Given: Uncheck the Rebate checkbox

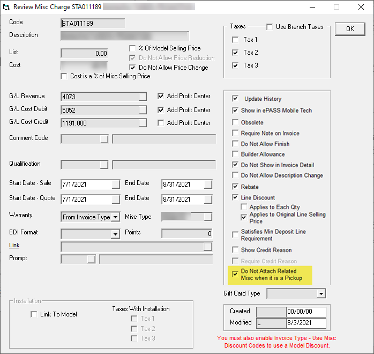Looking at the screenshot, I should point(235,187).
